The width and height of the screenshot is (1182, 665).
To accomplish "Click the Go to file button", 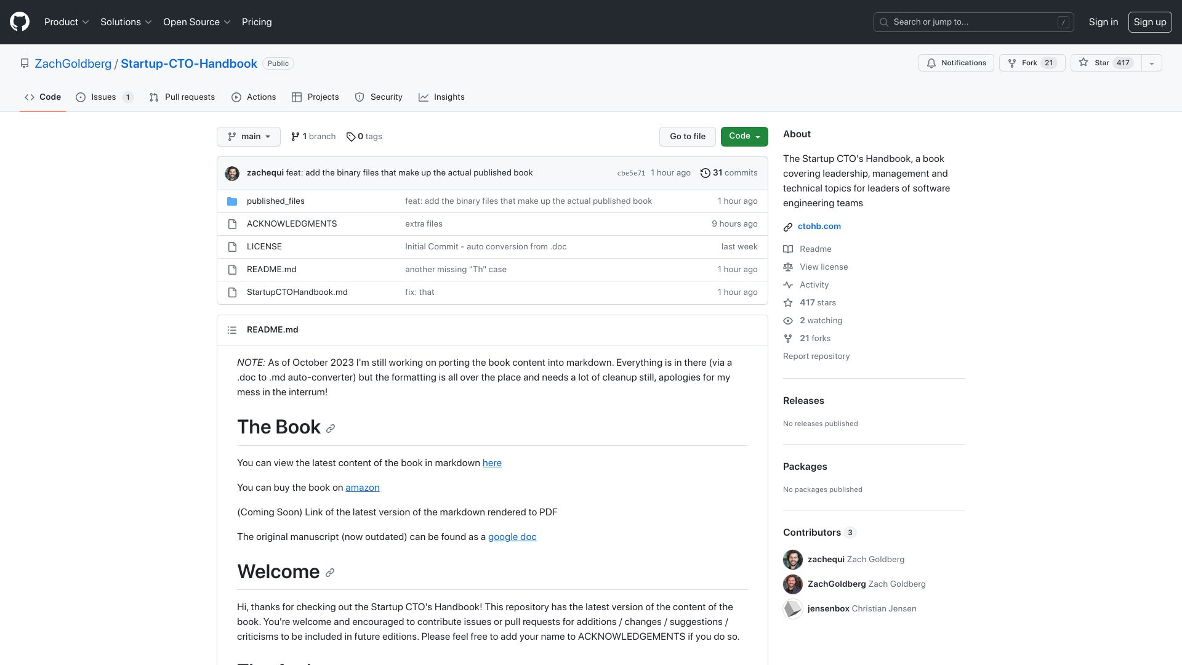I will coord(688,137).
